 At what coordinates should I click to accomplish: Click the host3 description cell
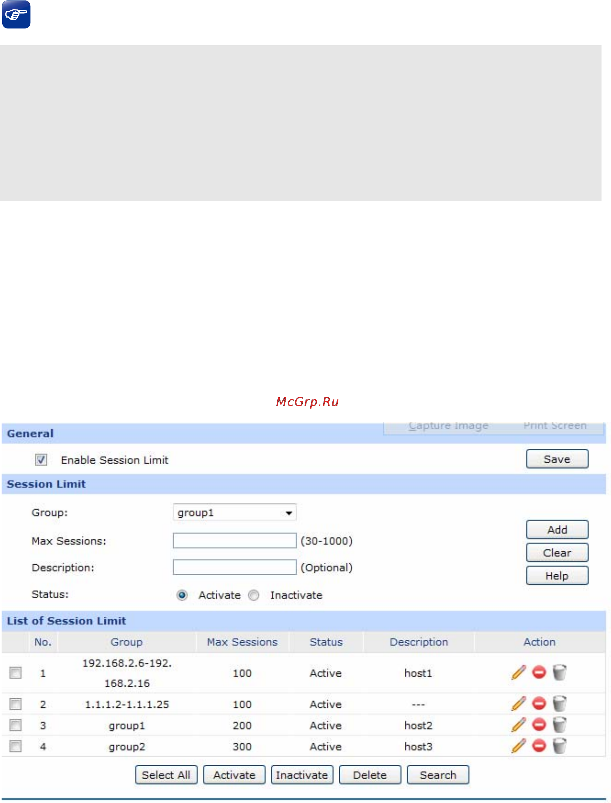(x=418, y=747)
